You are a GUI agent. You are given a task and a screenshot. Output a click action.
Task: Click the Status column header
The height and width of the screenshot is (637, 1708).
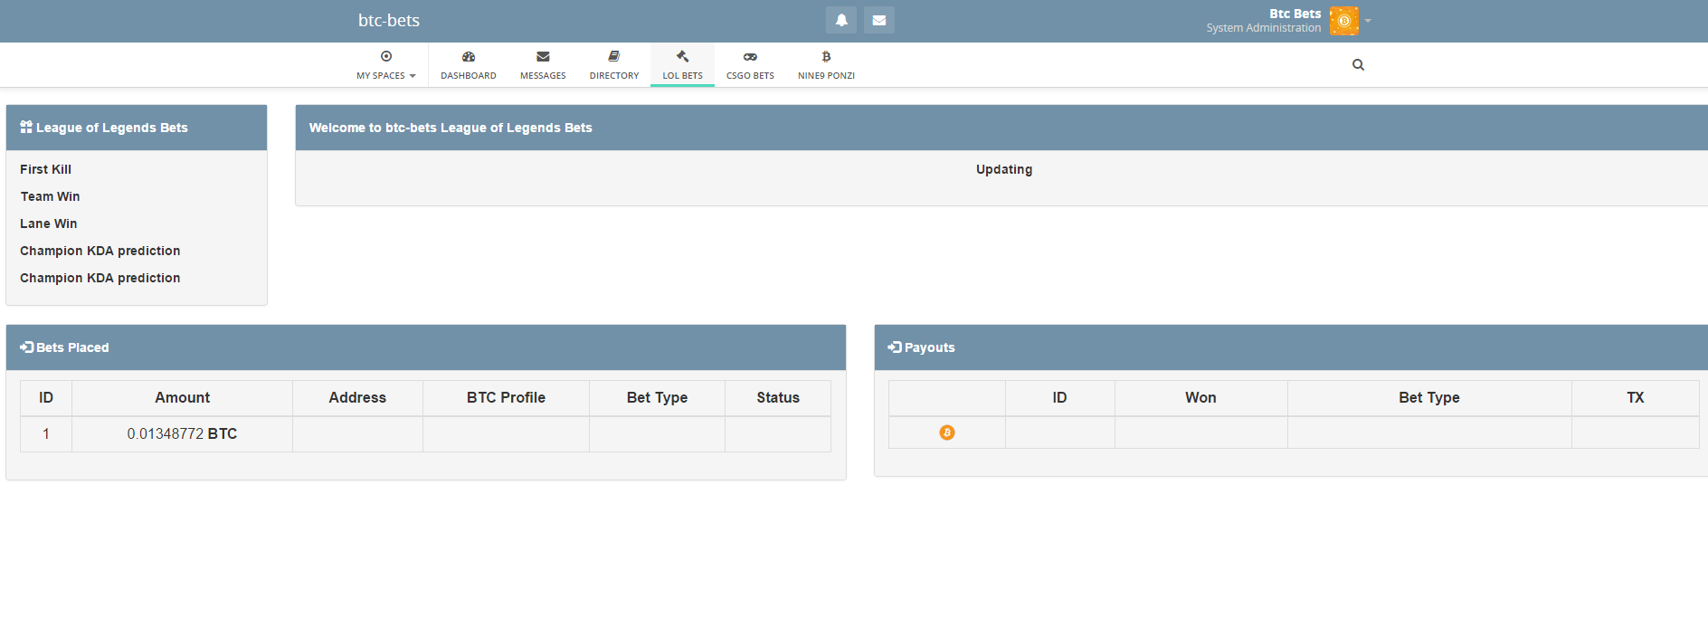click(778, 397)
